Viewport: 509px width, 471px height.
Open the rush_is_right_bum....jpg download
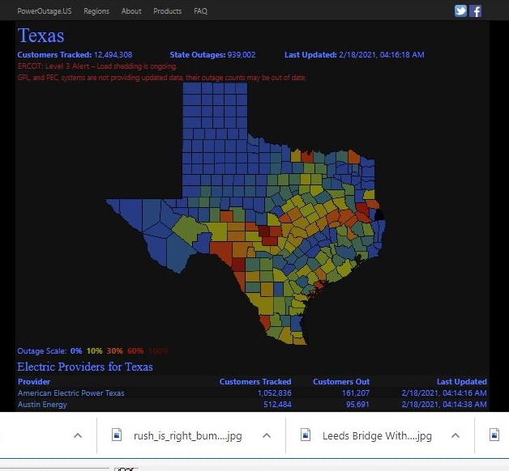point(187,435)
